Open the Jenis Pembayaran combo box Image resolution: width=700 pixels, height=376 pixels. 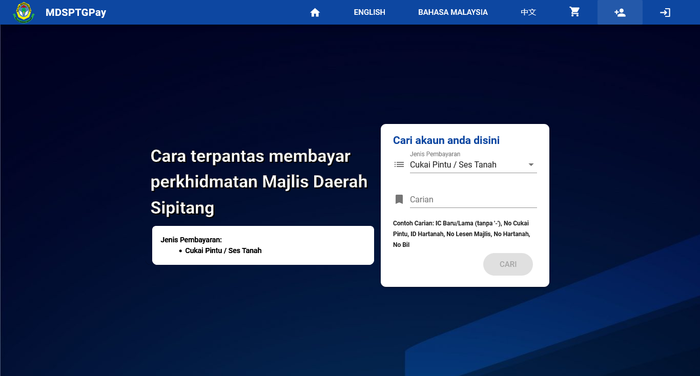click(466, 164)
